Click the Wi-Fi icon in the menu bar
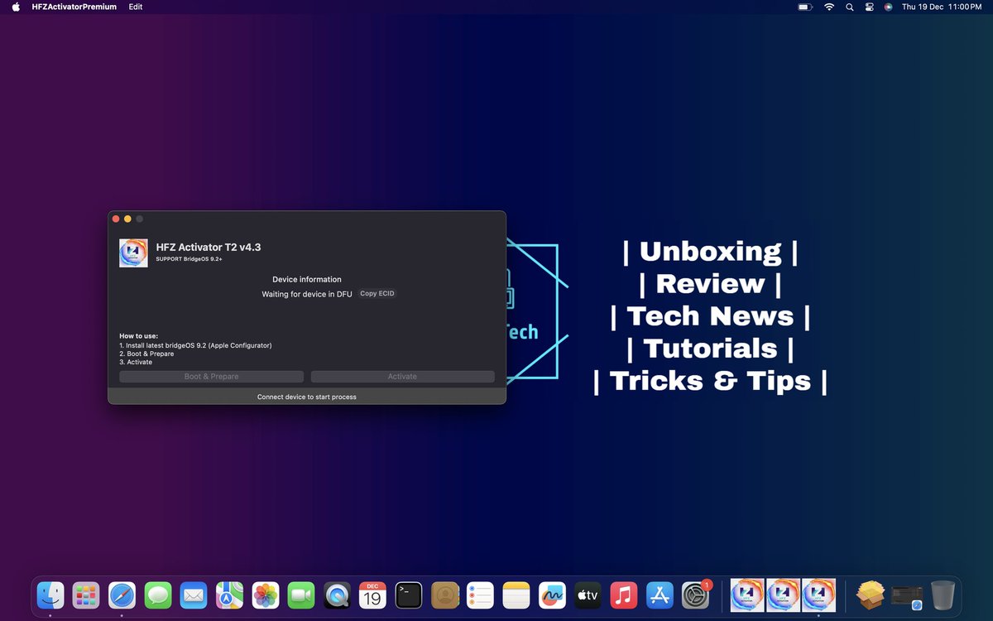Screen dimensions: 993x621 coord(828,7)
